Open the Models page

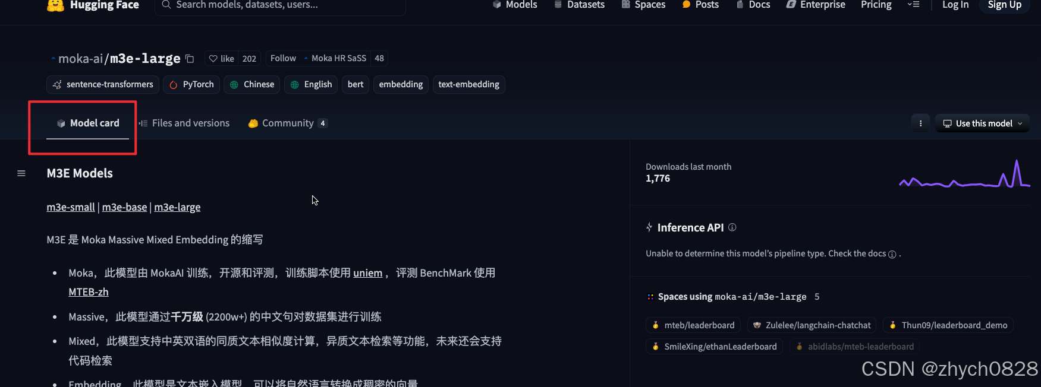515,5
